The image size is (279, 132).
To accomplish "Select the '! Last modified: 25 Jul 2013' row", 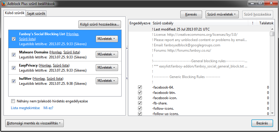I will point(199,29).
